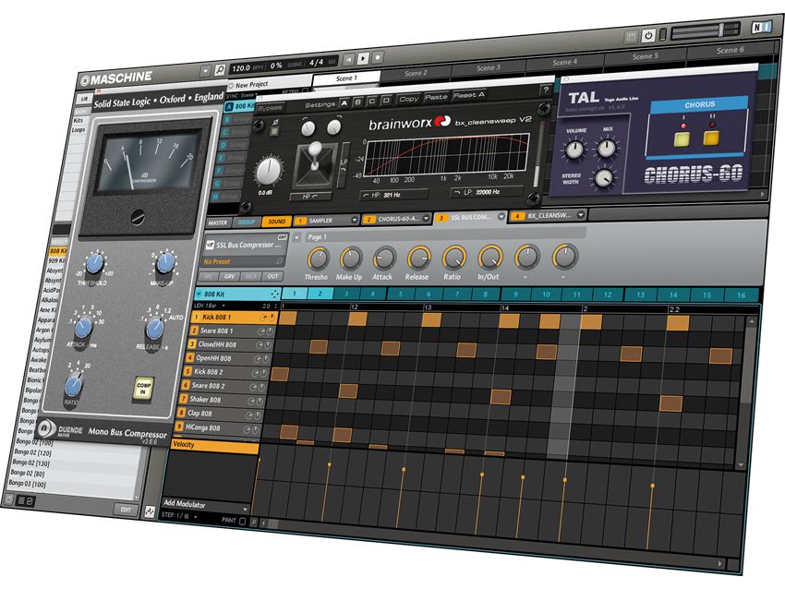Open the Page 1 dropdown arrow

click(x=296, y=237)
